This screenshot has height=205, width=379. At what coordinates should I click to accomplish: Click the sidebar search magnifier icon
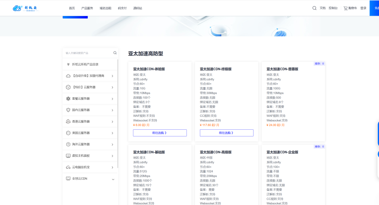(x=115, y=53)
